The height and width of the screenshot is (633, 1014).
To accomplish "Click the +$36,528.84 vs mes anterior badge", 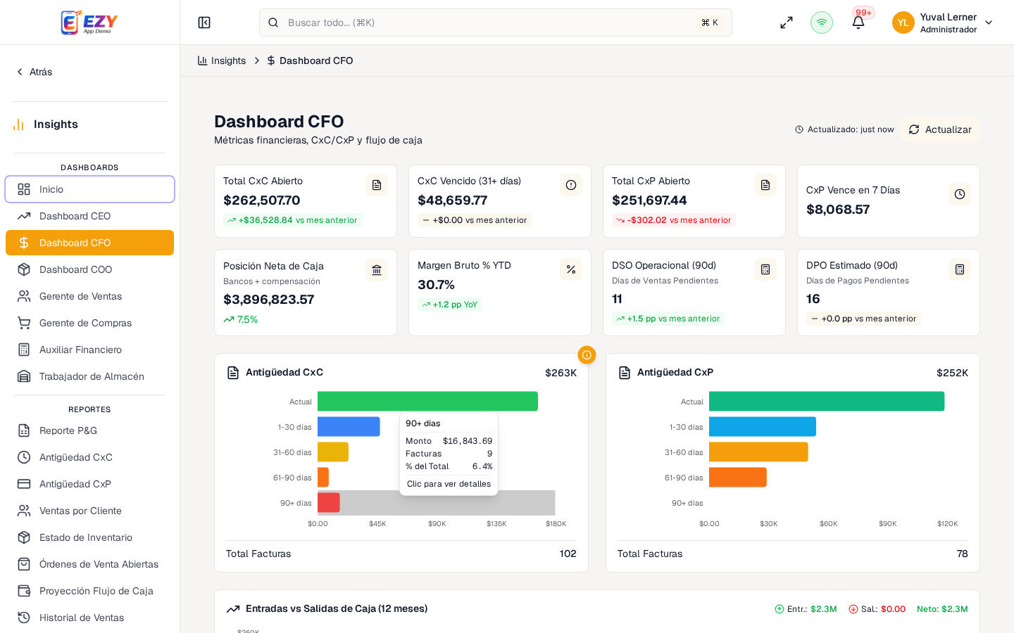I will (x=292, y=220).
